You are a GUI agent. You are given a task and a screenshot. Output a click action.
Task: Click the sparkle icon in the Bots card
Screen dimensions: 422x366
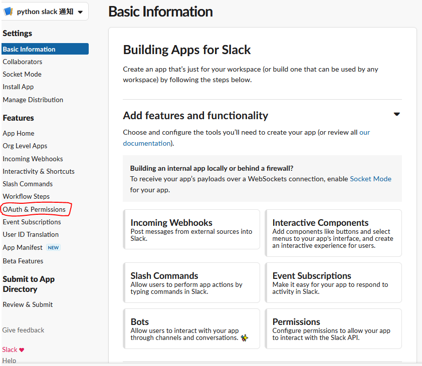coord(244,338)
